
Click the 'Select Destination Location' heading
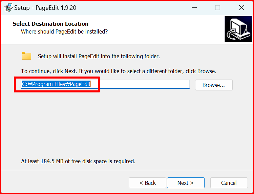pyautogui.click(x=50, y=24)
